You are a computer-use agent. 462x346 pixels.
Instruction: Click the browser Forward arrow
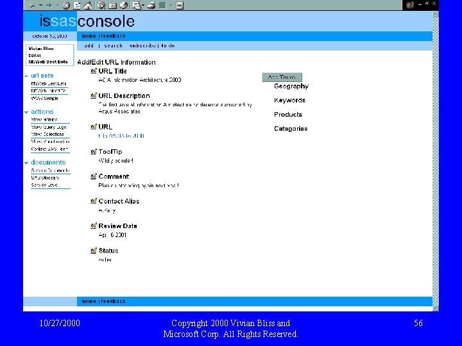[x=49, y=5]
